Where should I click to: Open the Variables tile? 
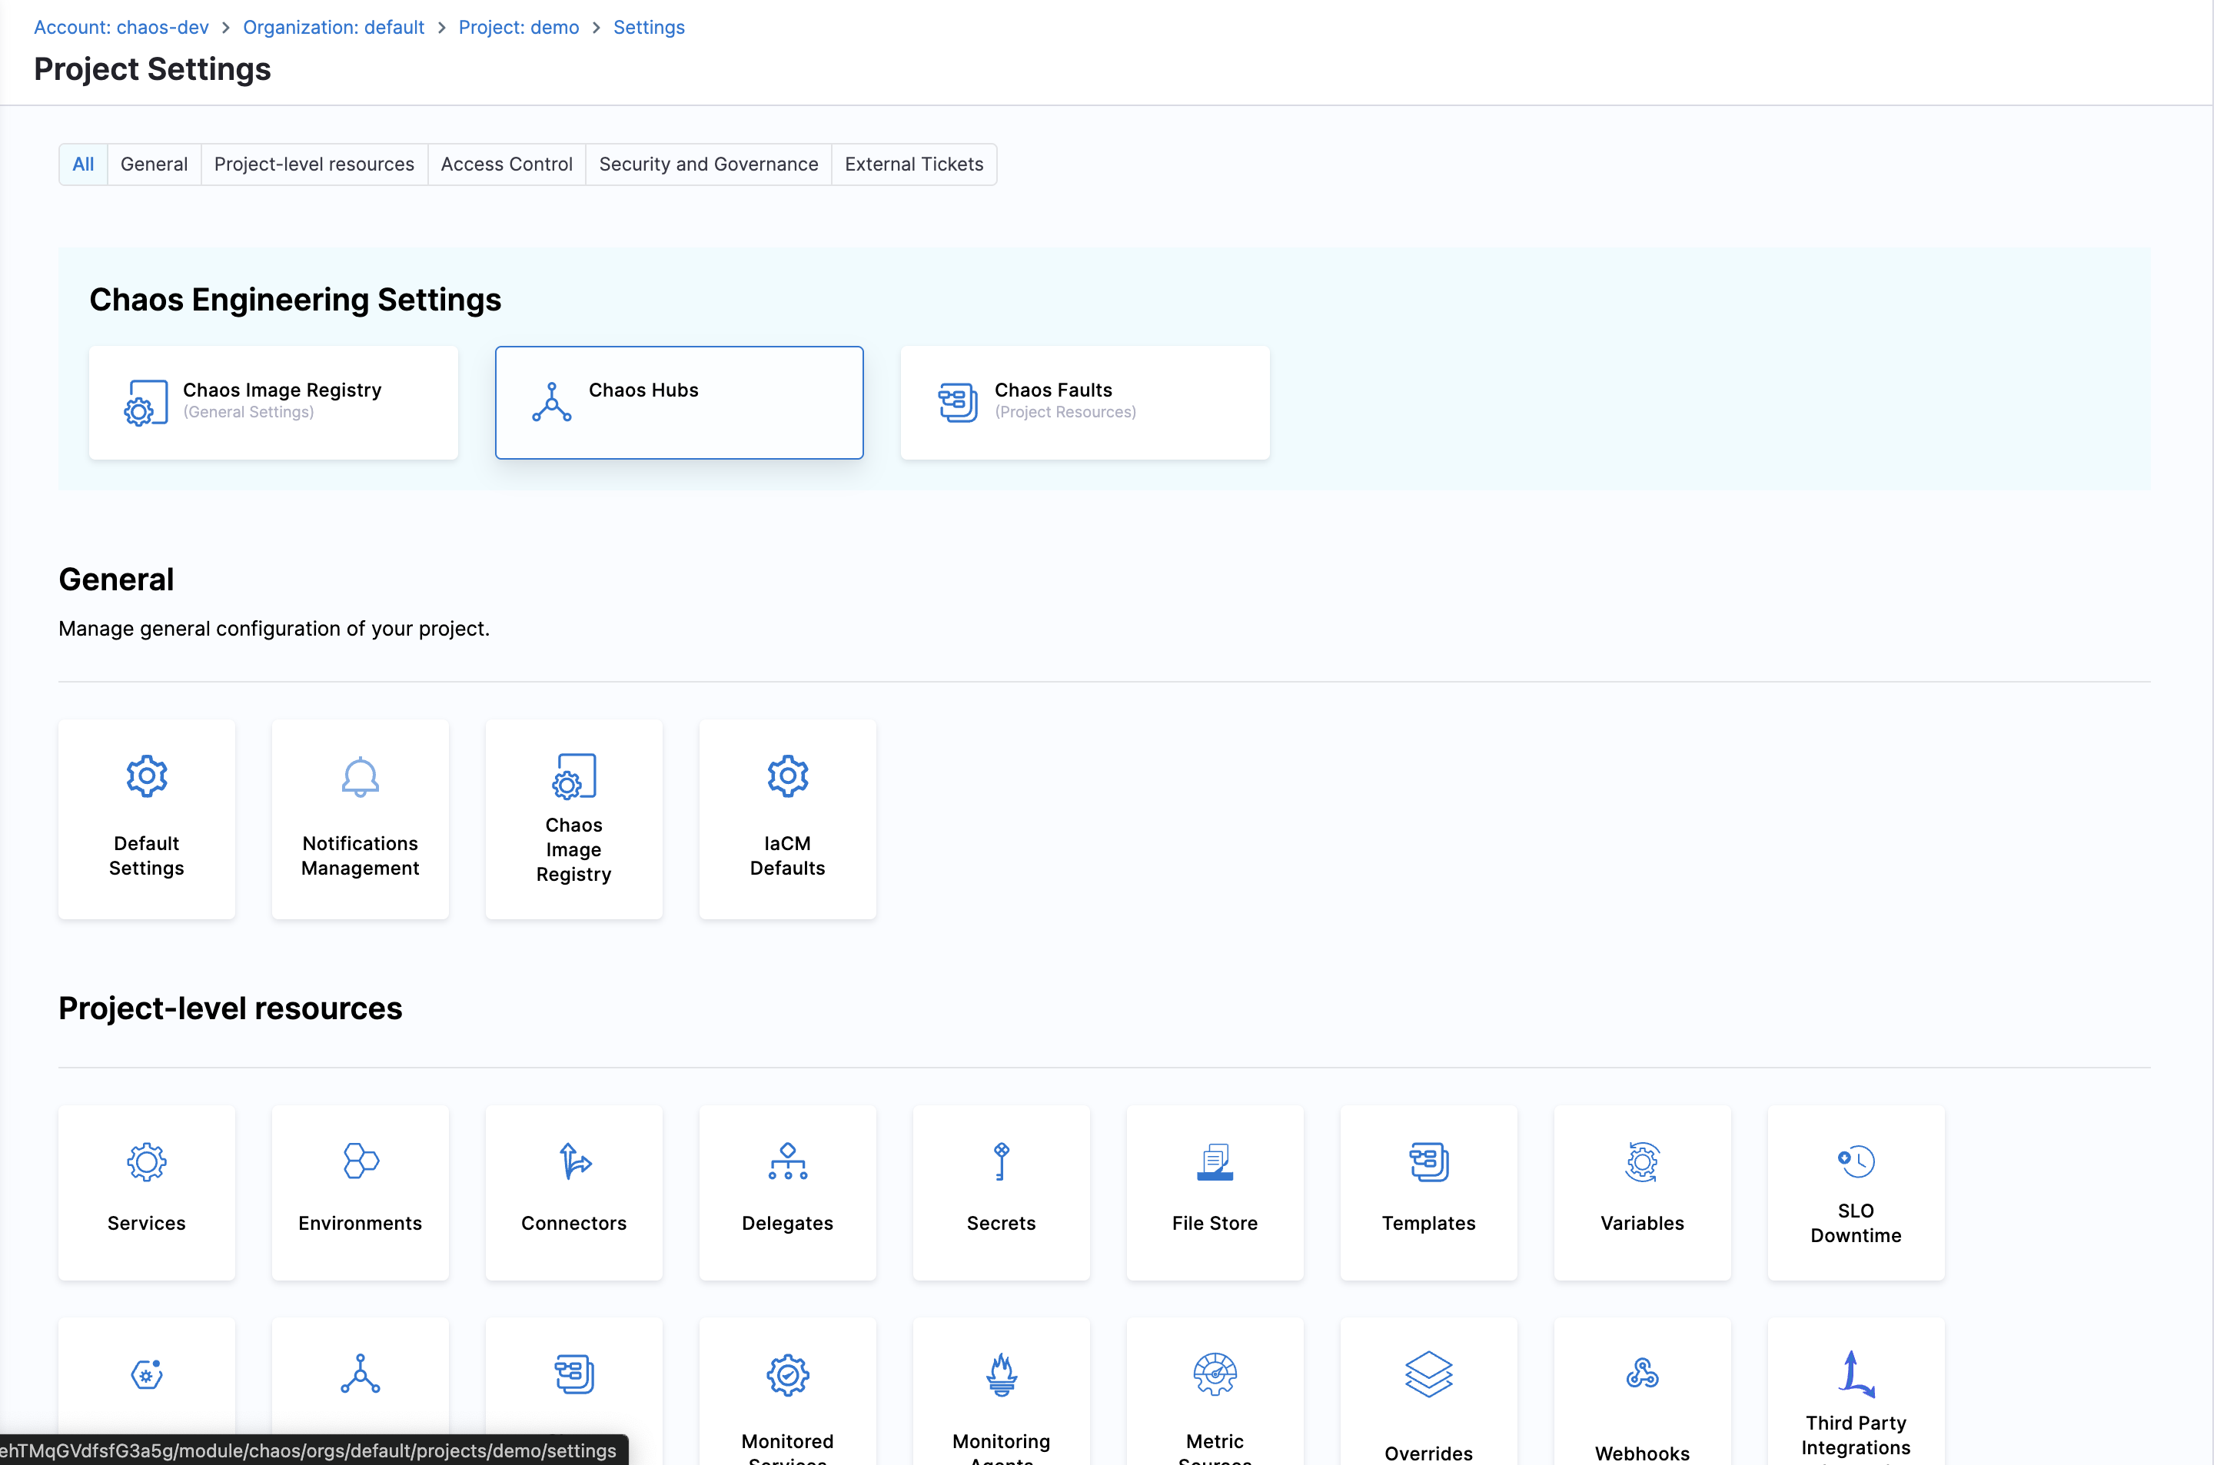[x=1641, y=1192]
